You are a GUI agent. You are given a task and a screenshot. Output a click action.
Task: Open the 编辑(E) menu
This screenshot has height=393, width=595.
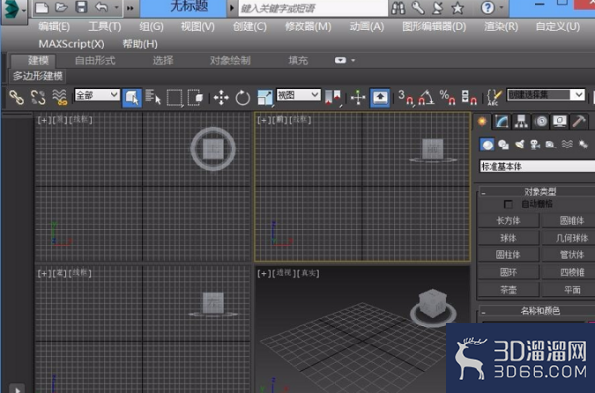(54, 26)
